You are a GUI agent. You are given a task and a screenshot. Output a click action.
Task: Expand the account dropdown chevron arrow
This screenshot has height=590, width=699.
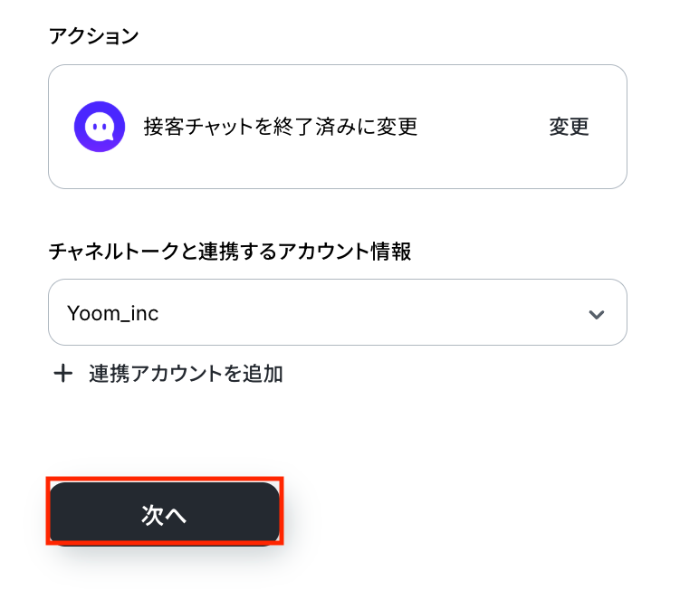coord(596,314)
